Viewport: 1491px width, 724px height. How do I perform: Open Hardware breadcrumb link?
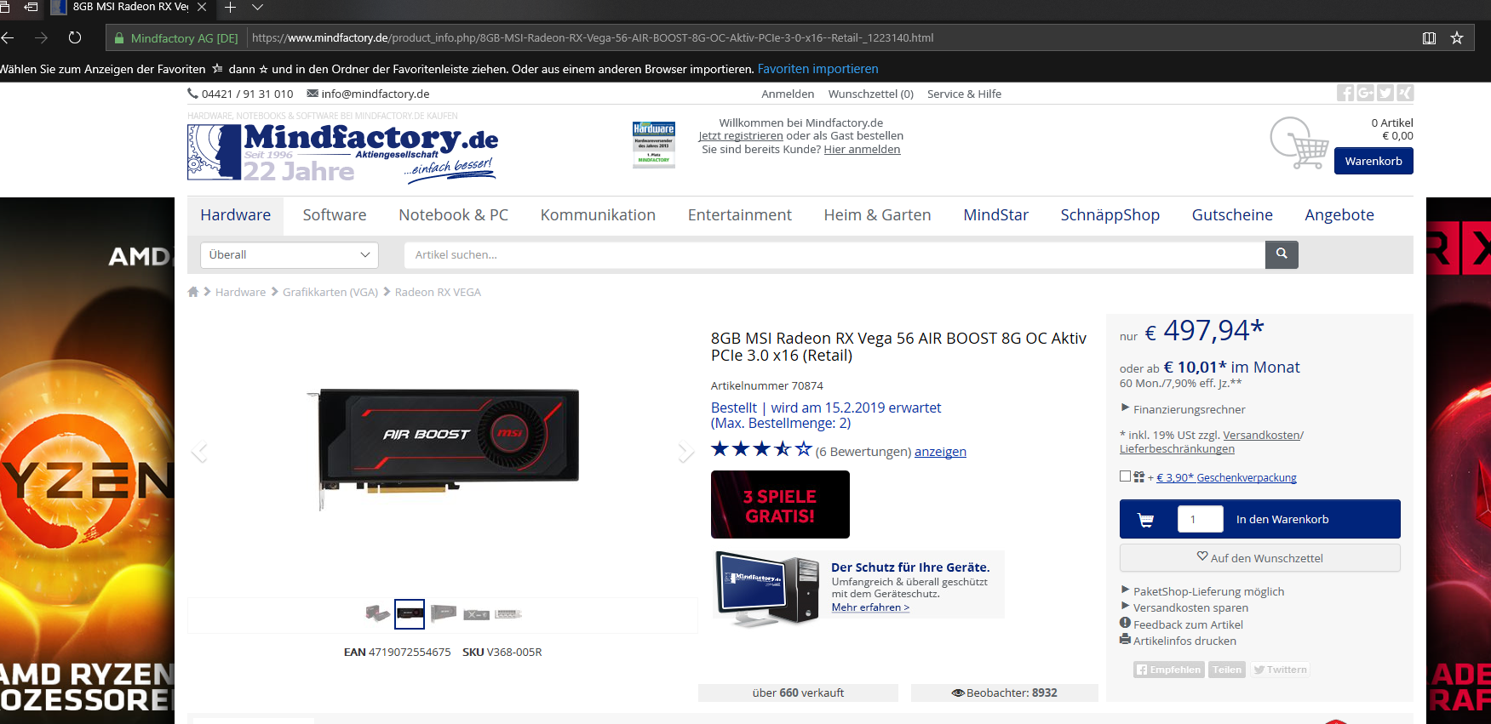pyautogui.click(x=240, y=292)
